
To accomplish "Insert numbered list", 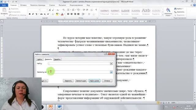I will [73, 10].
